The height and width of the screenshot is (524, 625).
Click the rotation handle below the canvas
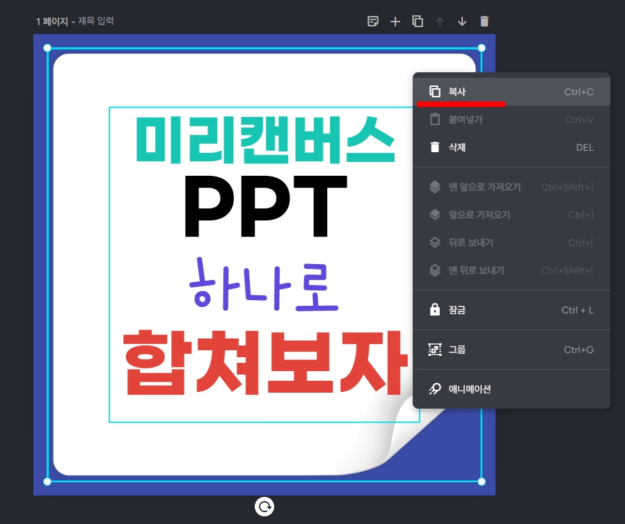click(x=264, y=506)
